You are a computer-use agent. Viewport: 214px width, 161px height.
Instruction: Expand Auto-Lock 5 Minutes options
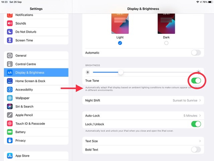pos(200,116)
